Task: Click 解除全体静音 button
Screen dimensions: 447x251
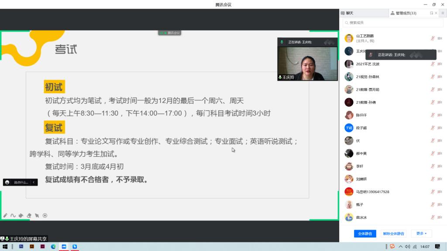Action: coord(393,234)
